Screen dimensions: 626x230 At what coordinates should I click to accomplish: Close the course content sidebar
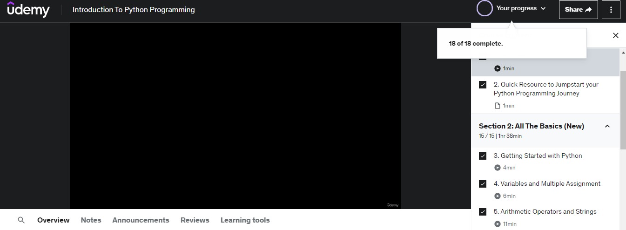tap(616, 35)
